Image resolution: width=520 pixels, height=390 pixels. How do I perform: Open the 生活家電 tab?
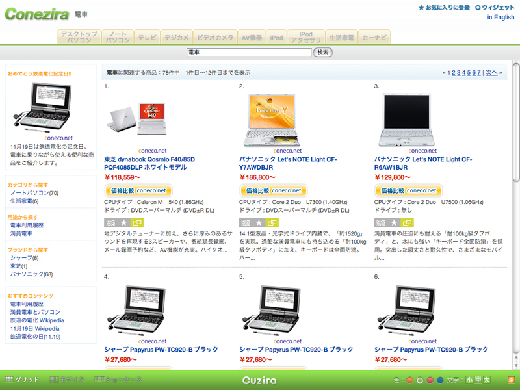tap(342, 37)
